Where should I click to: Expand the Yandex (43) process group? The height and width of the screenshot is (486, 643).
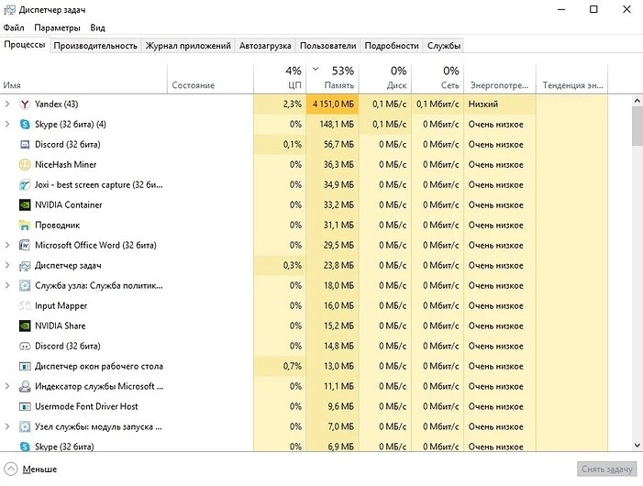pos(7,105)
